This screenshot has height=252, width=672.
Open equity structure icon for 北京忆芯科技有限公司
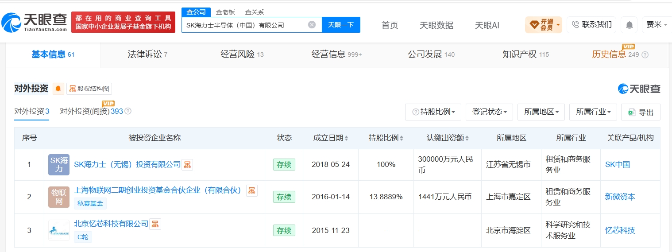pyautogui.click(x=155, y=224)
